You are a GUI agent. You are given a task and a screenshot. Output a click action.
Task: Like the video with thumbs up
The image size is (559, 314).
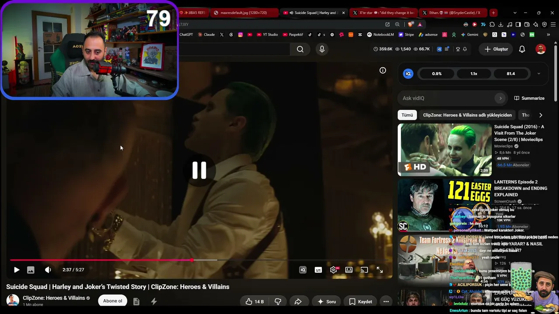255,301
